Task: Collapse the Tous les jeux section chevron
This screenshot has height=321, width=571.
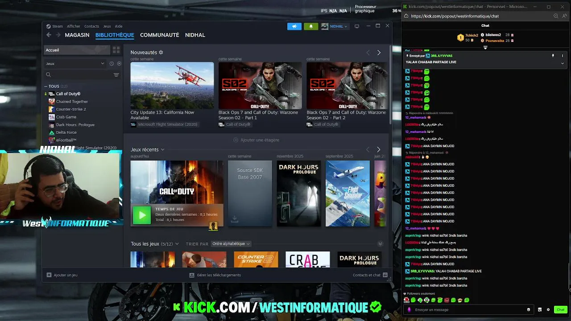Action: coord(380,244)
